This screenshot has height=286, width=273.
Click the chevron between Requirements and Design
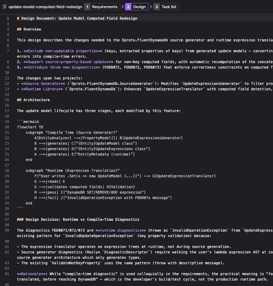123,7
